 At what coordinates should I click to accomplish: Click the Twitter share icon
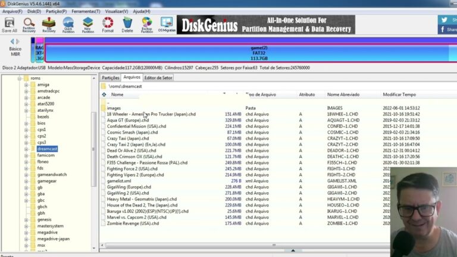(444, 20)
